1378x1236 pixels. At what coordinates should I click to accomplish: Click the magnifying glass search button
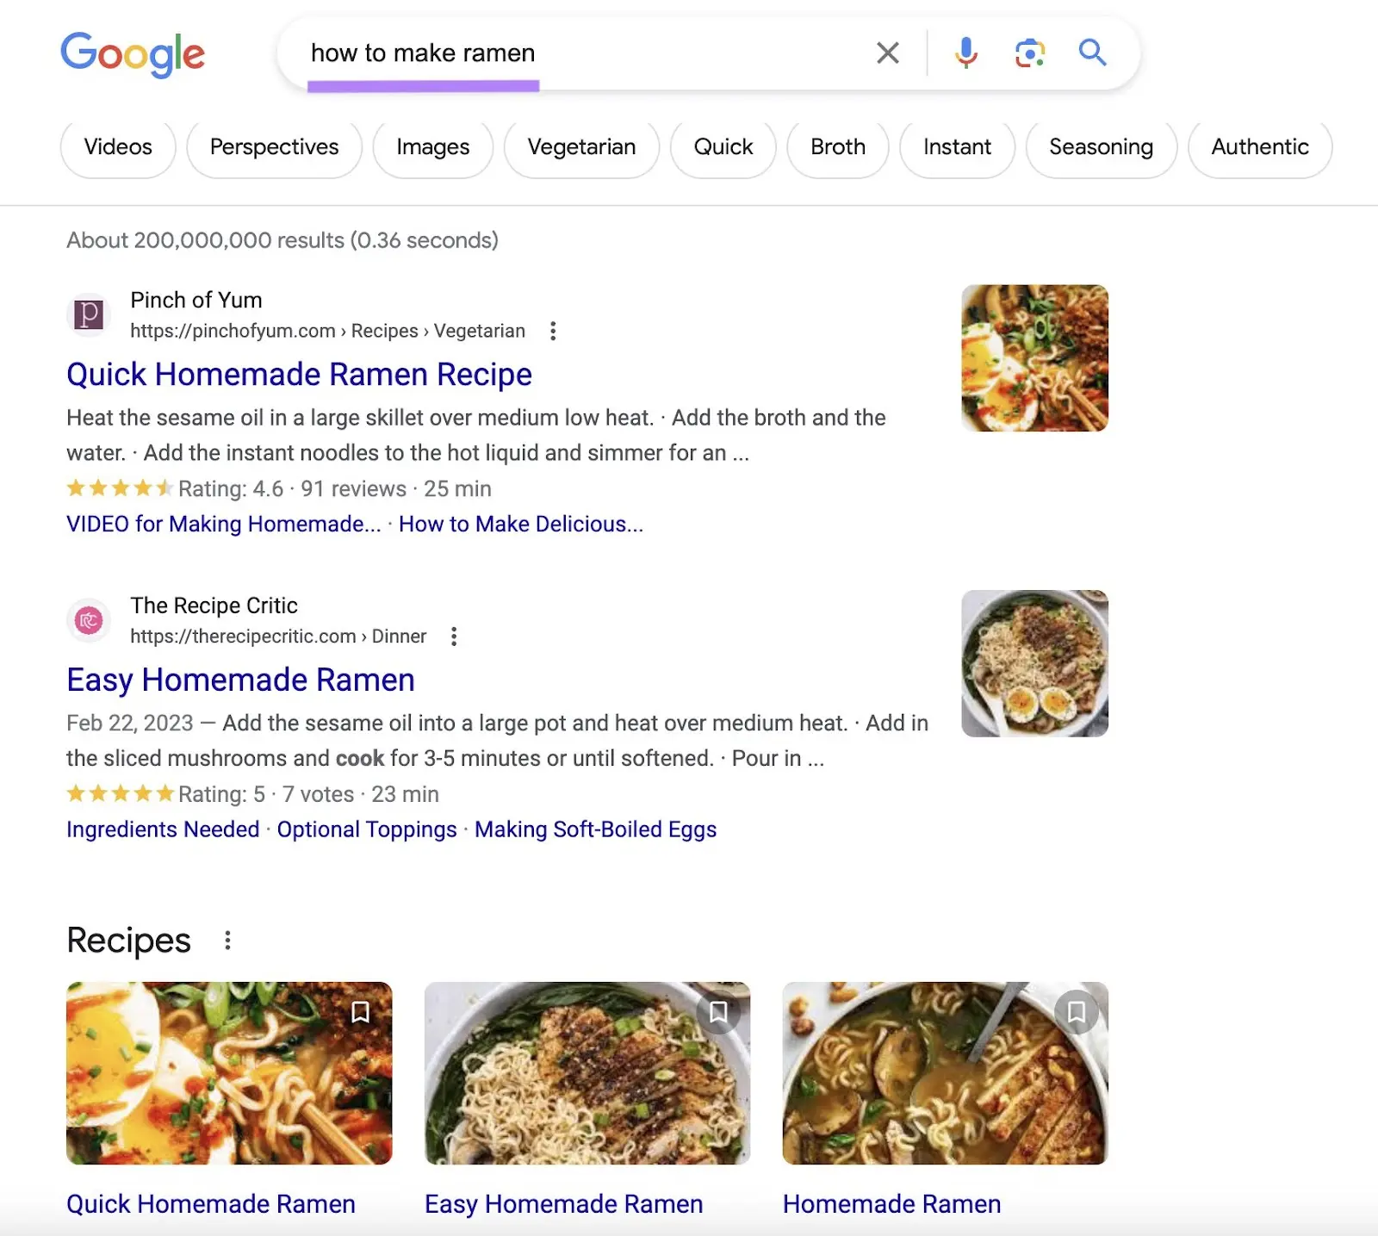pos(1092,53)
